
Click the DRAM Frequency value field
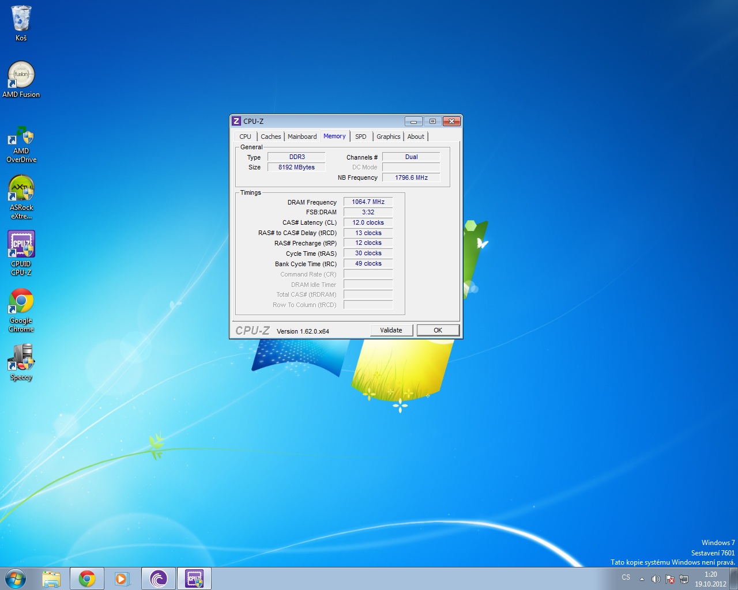[368, 202]
